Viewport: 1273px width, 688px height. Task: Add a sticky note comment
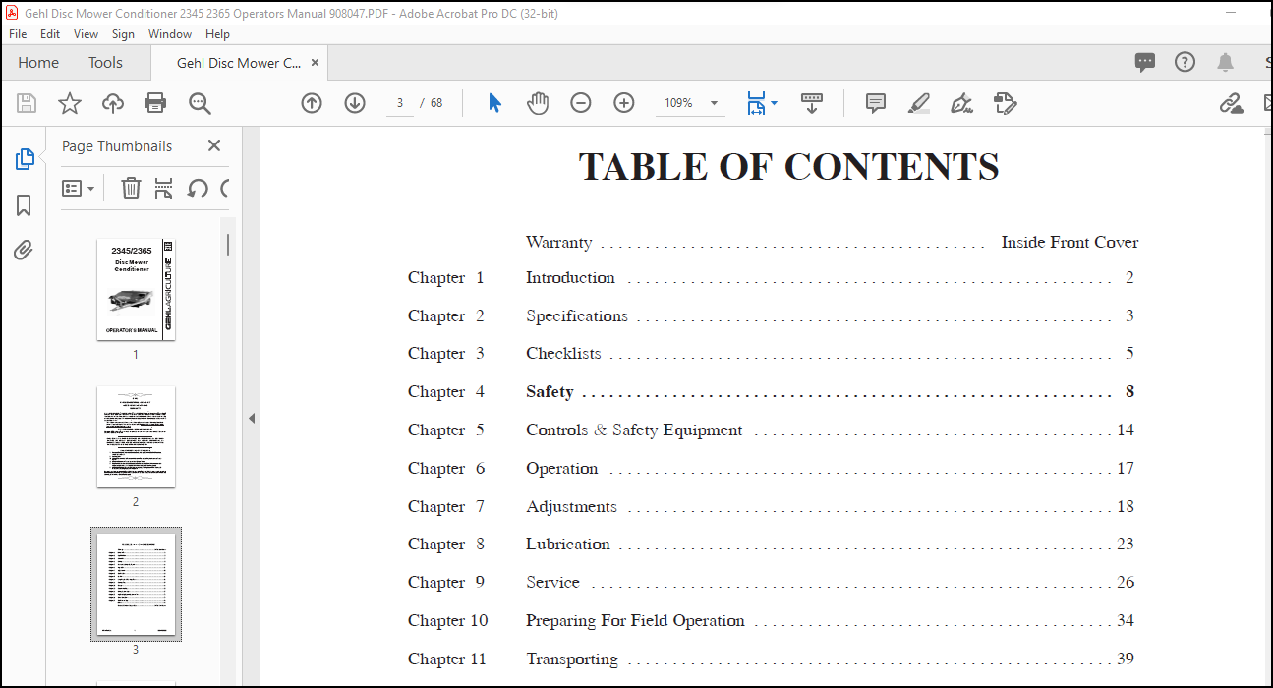(876, 103)
